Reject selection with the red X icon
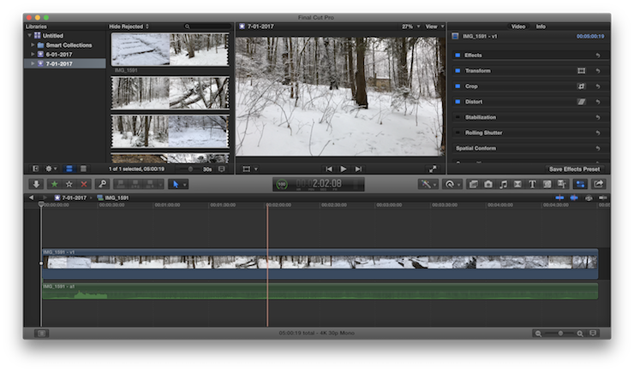The height and width of the screenshot is (372, 634). tap(84, 184)
